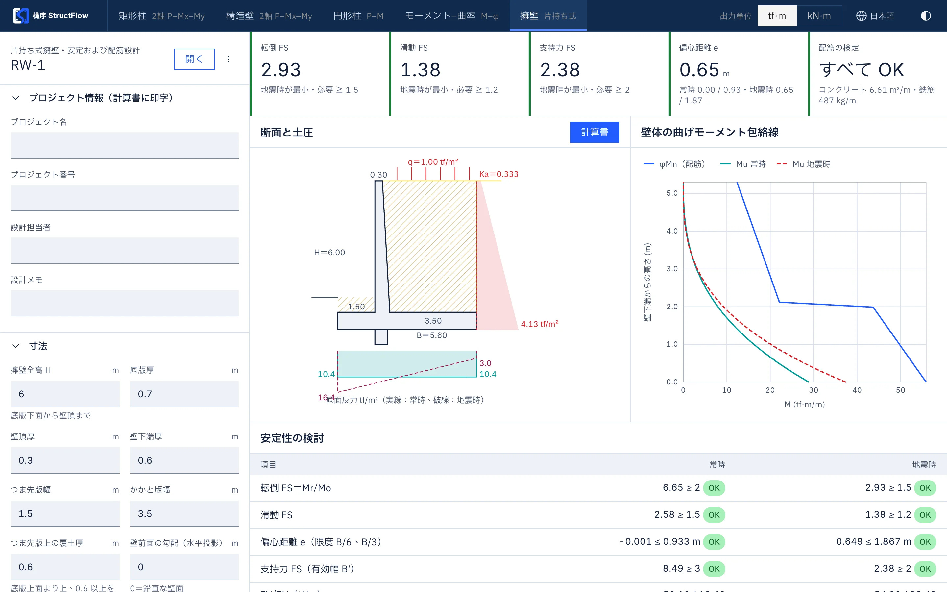The width and height of the screenshot is (947, 592).
Task: Focus the 設計メモ field
Action: click(x=124, y=303)
